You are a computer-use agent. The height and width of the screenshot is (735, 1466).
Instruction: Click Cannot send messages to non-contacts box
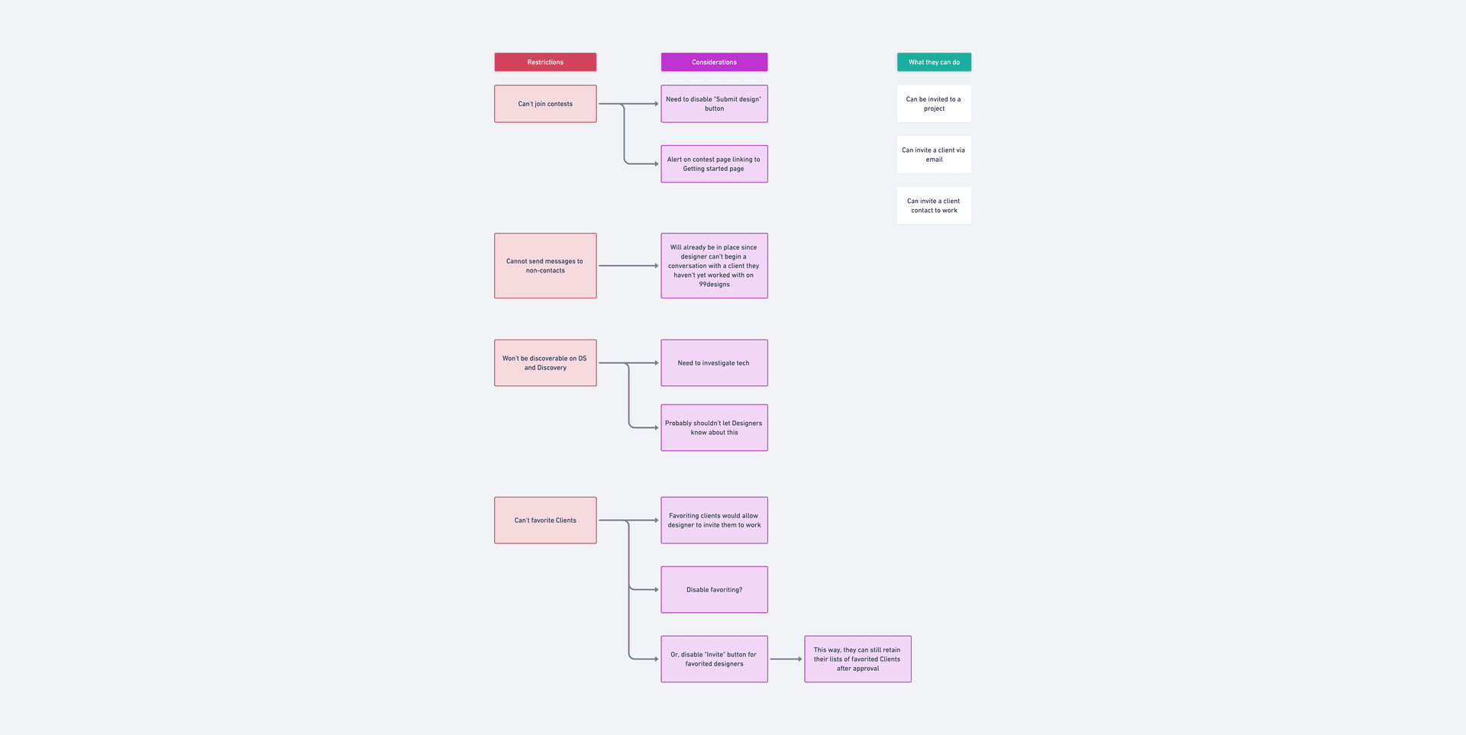coord(545,266)
